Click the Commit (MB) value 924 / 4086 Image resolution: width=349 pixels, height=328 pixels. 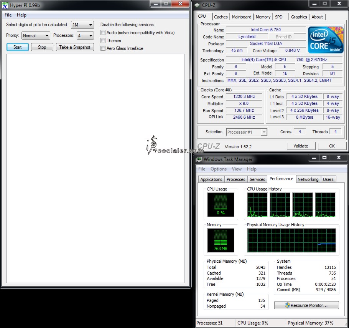(x=326, y=290)
